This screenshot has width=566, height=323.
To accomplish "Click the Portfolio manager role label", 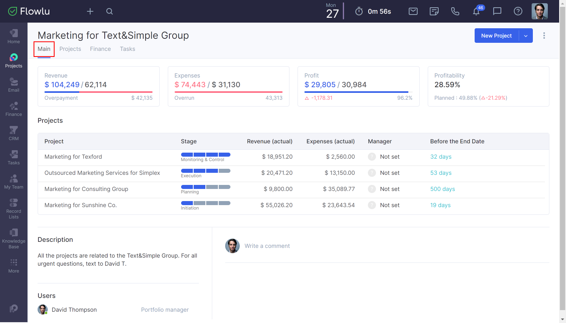I will [x=165, y=310].
